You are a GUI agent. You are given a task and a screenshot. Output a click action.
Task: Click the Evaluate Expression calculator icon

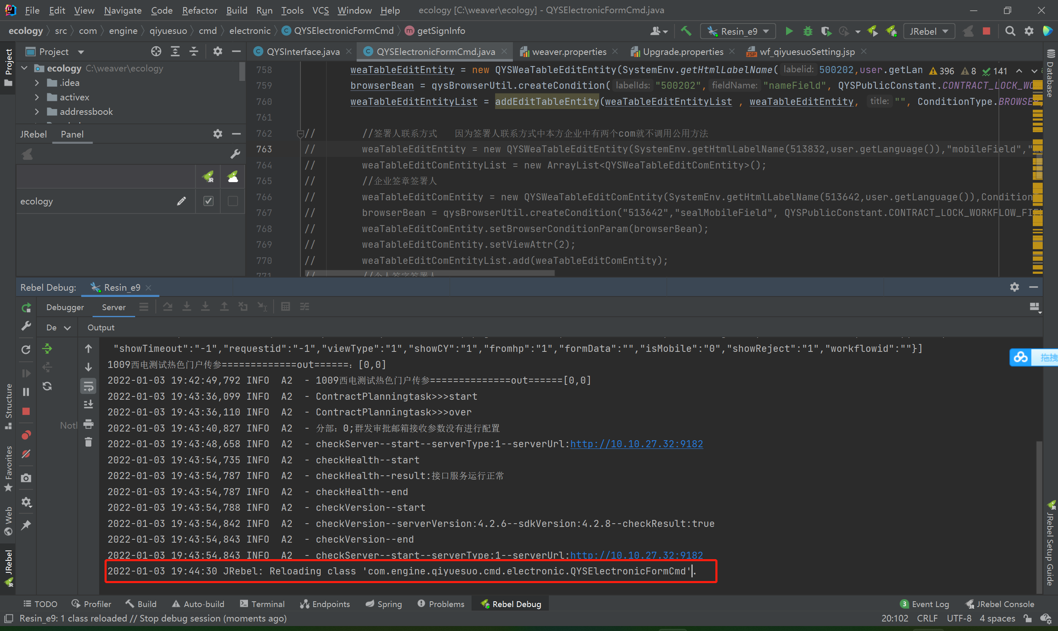click(x=286, y=306)
